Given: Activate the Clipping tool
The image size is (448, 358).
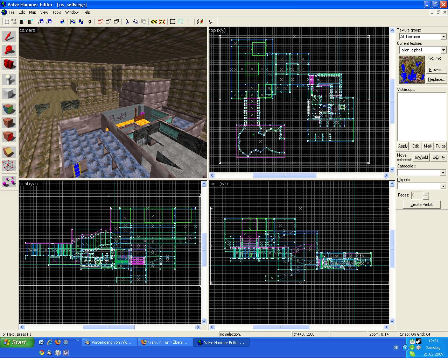Looking at the screenshot, I should 9,151.
